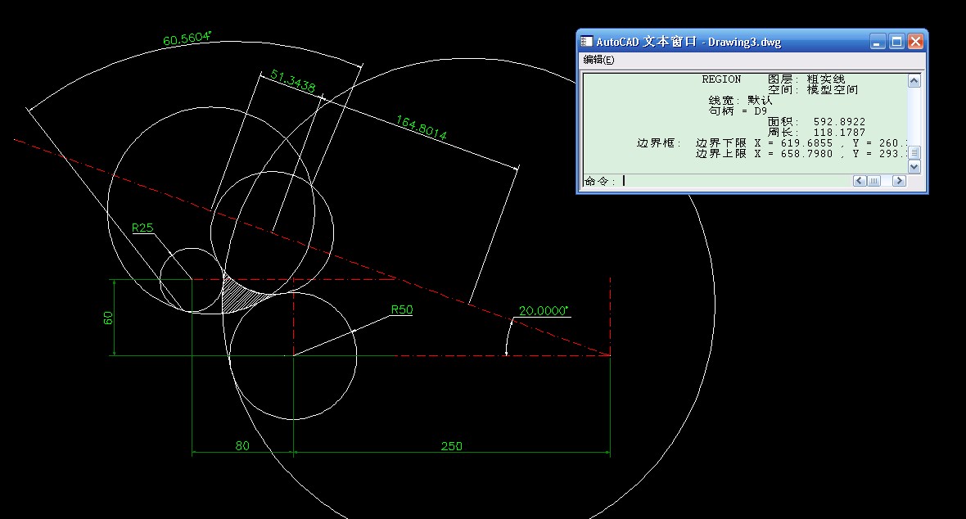
Task: Select the 164.8014 dimension text
Action: pyautogui.click(x=421, y=127)
